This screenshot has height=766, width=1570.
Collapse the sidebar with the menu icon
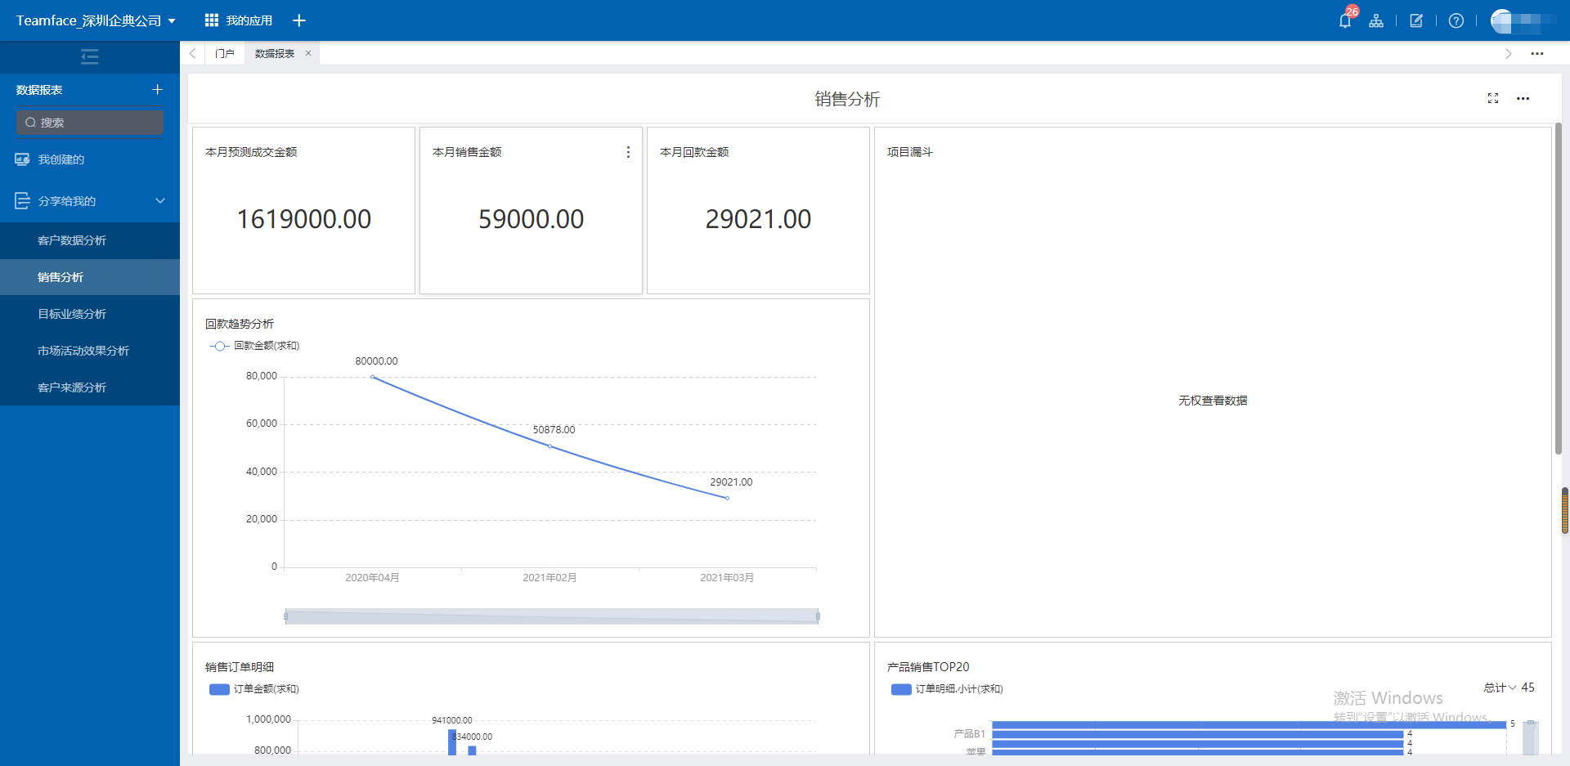point(90,56)
